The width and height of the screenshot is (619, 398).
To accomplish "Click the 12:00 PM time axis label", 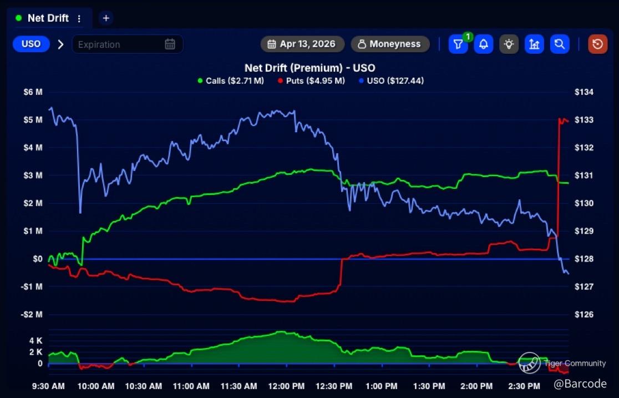I will pyautogui.click(x=286, y=386).
